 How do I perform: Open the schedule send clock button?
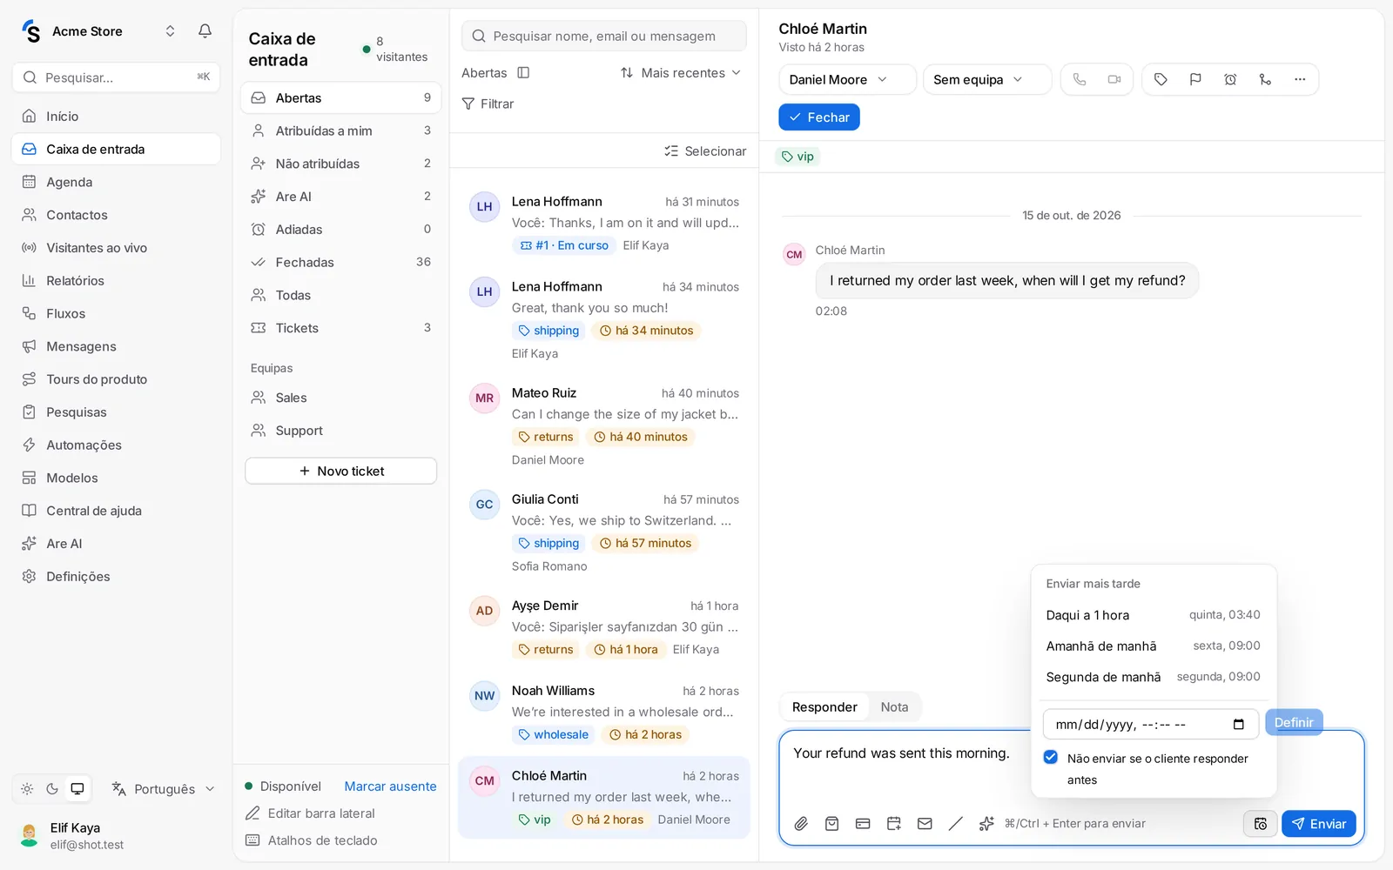point(1260,824)
